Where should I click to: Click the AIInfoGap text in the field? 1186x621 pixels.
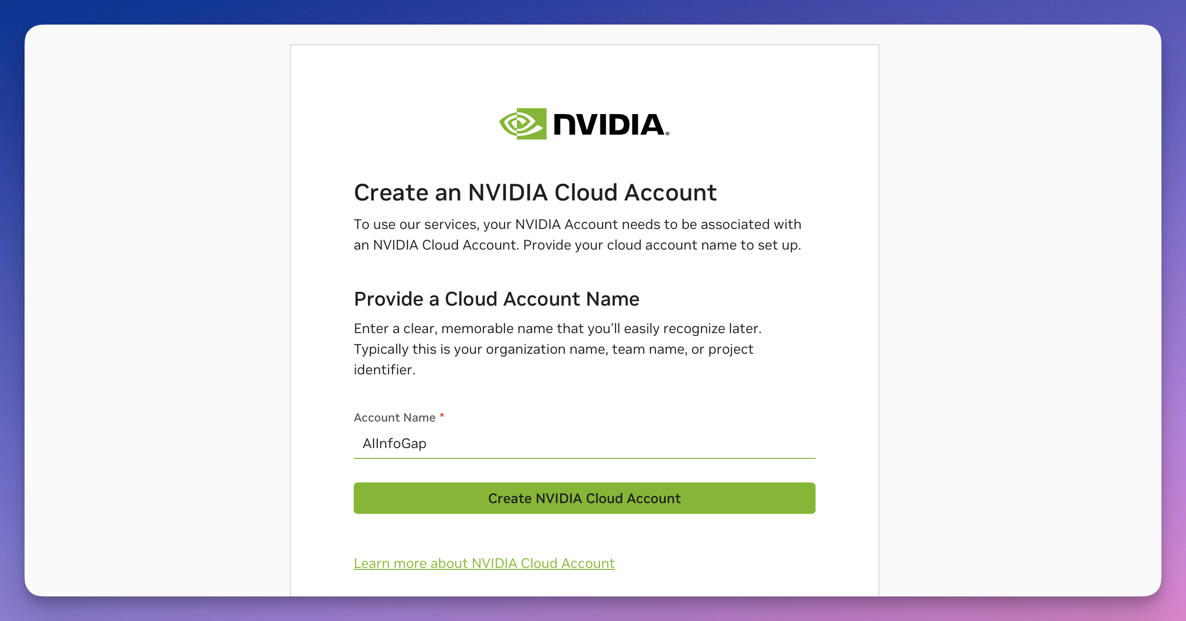(394, 443)
